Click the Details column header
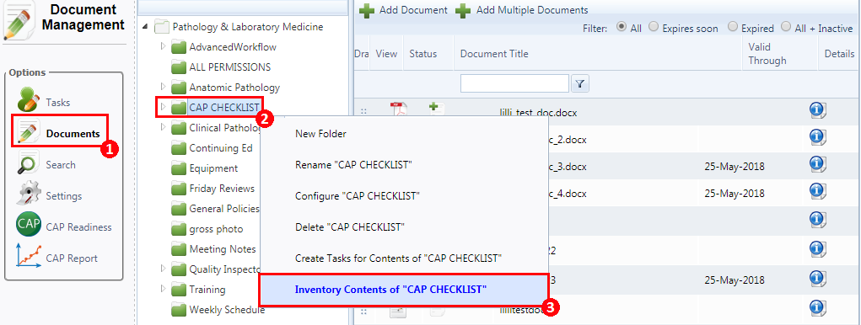The height and width of the screenshot is (325, 861). pyautogui.click(x=839, y=54)
